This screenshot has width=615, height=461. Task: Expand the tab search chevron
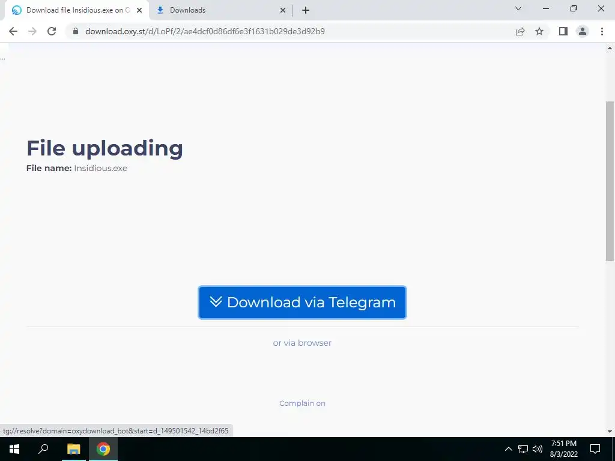point(518,8)
